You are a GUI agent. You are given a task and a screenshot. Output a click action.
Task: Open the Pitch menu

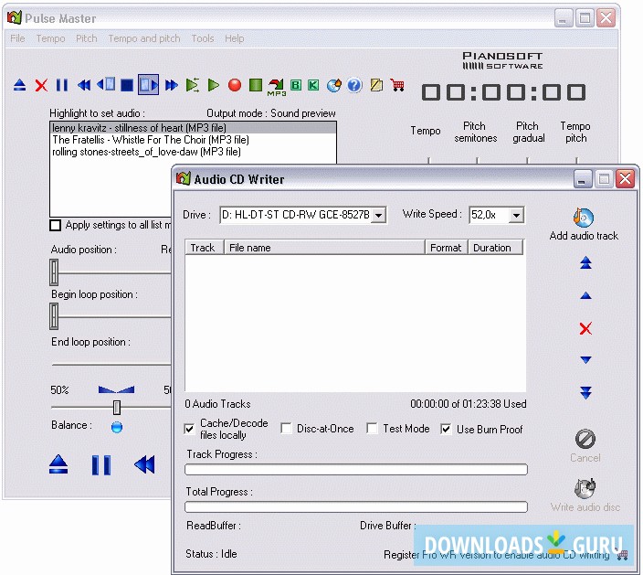pyautogui.click(x=87, y=38)
